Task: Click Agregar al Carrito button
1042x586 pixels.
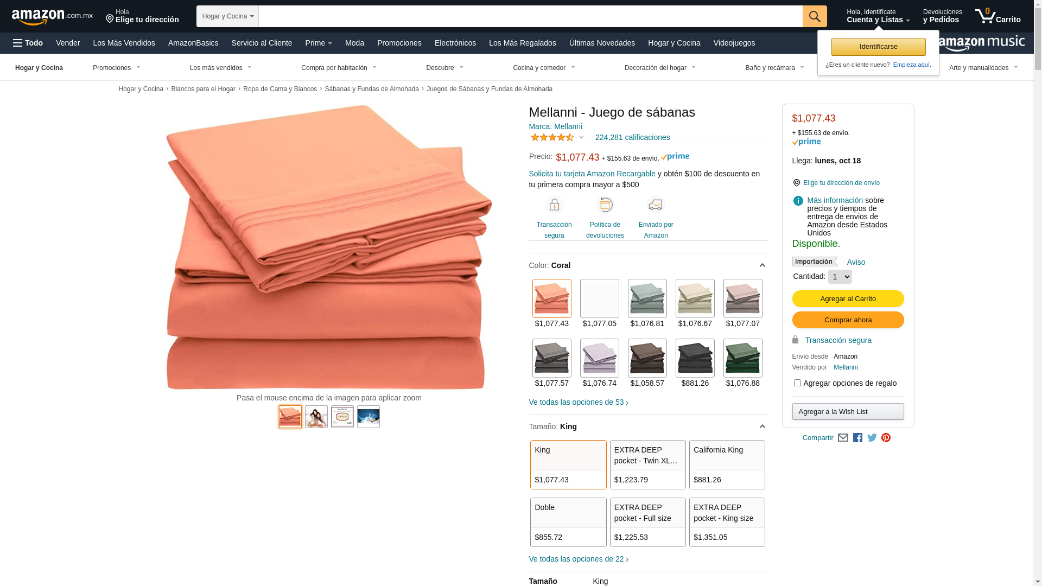Action: point(848,299)
